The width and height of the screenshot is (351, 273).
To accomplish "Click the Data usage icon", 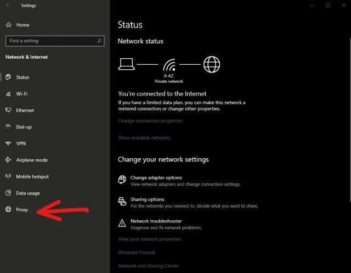I will pos(8,193).
